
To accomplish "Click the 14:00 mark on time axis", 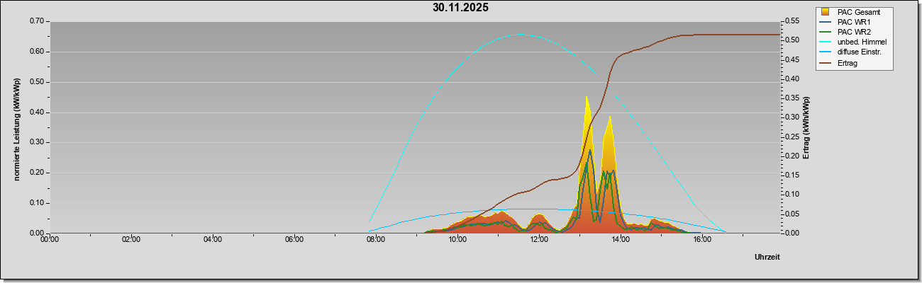I will tap(621, 239).
